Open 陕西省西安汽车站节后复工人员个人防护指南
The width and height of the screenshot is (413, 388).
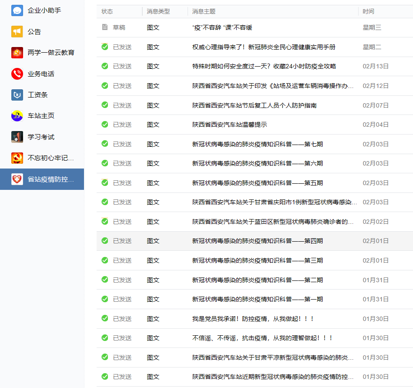point(255,105)
